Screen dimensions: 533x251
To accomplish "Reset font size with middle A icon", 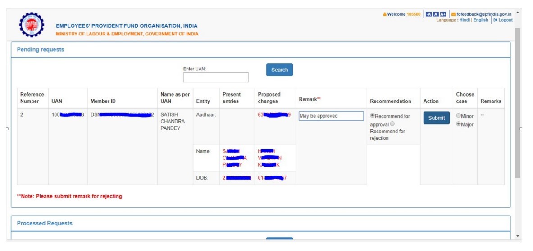I will click(435, 14).
